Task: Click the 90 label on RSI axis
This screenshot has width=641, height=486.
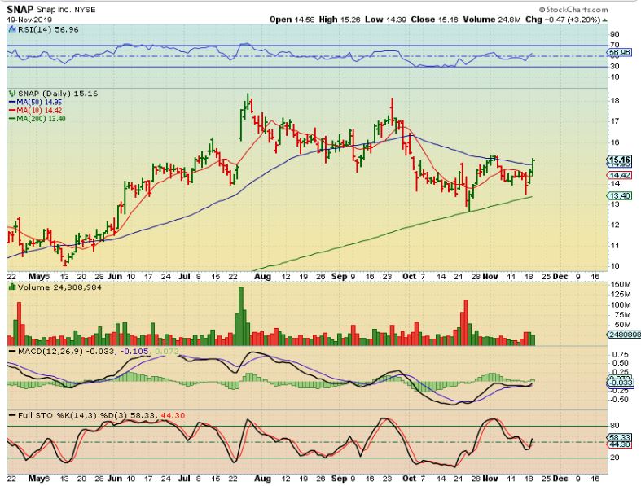Action: pos(614,34)
